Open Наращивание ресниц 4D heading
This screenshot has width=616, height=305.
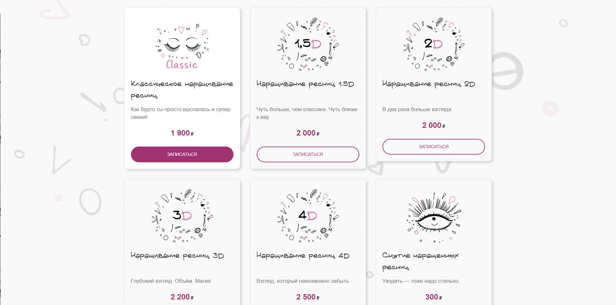coord(303,255)
